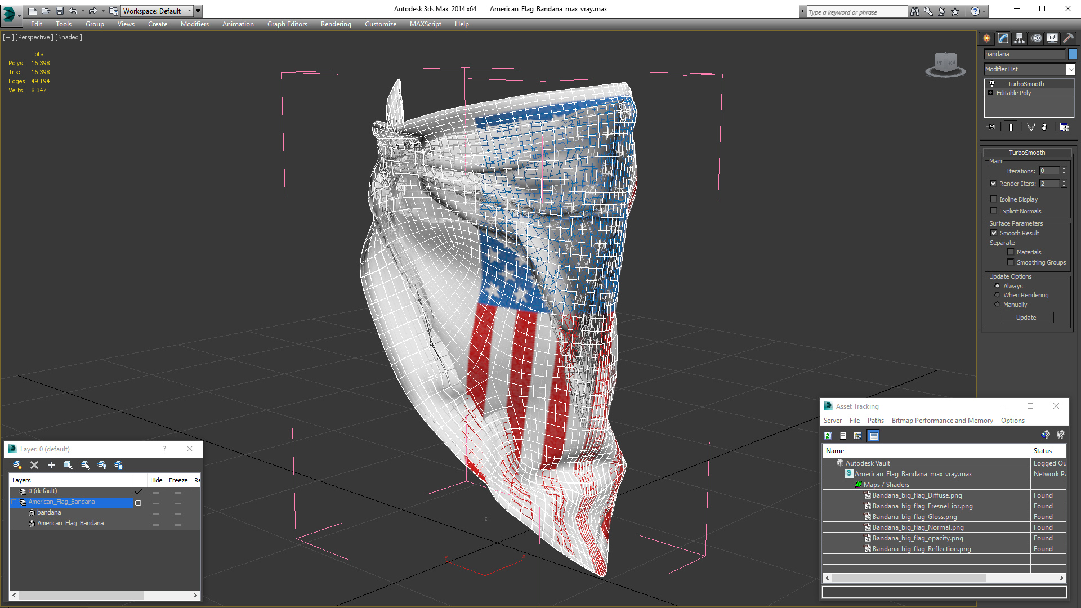The width and height of the screenshot is (1081, 608).
Task: Click the Update button
Action: (x=1026, y=318)
